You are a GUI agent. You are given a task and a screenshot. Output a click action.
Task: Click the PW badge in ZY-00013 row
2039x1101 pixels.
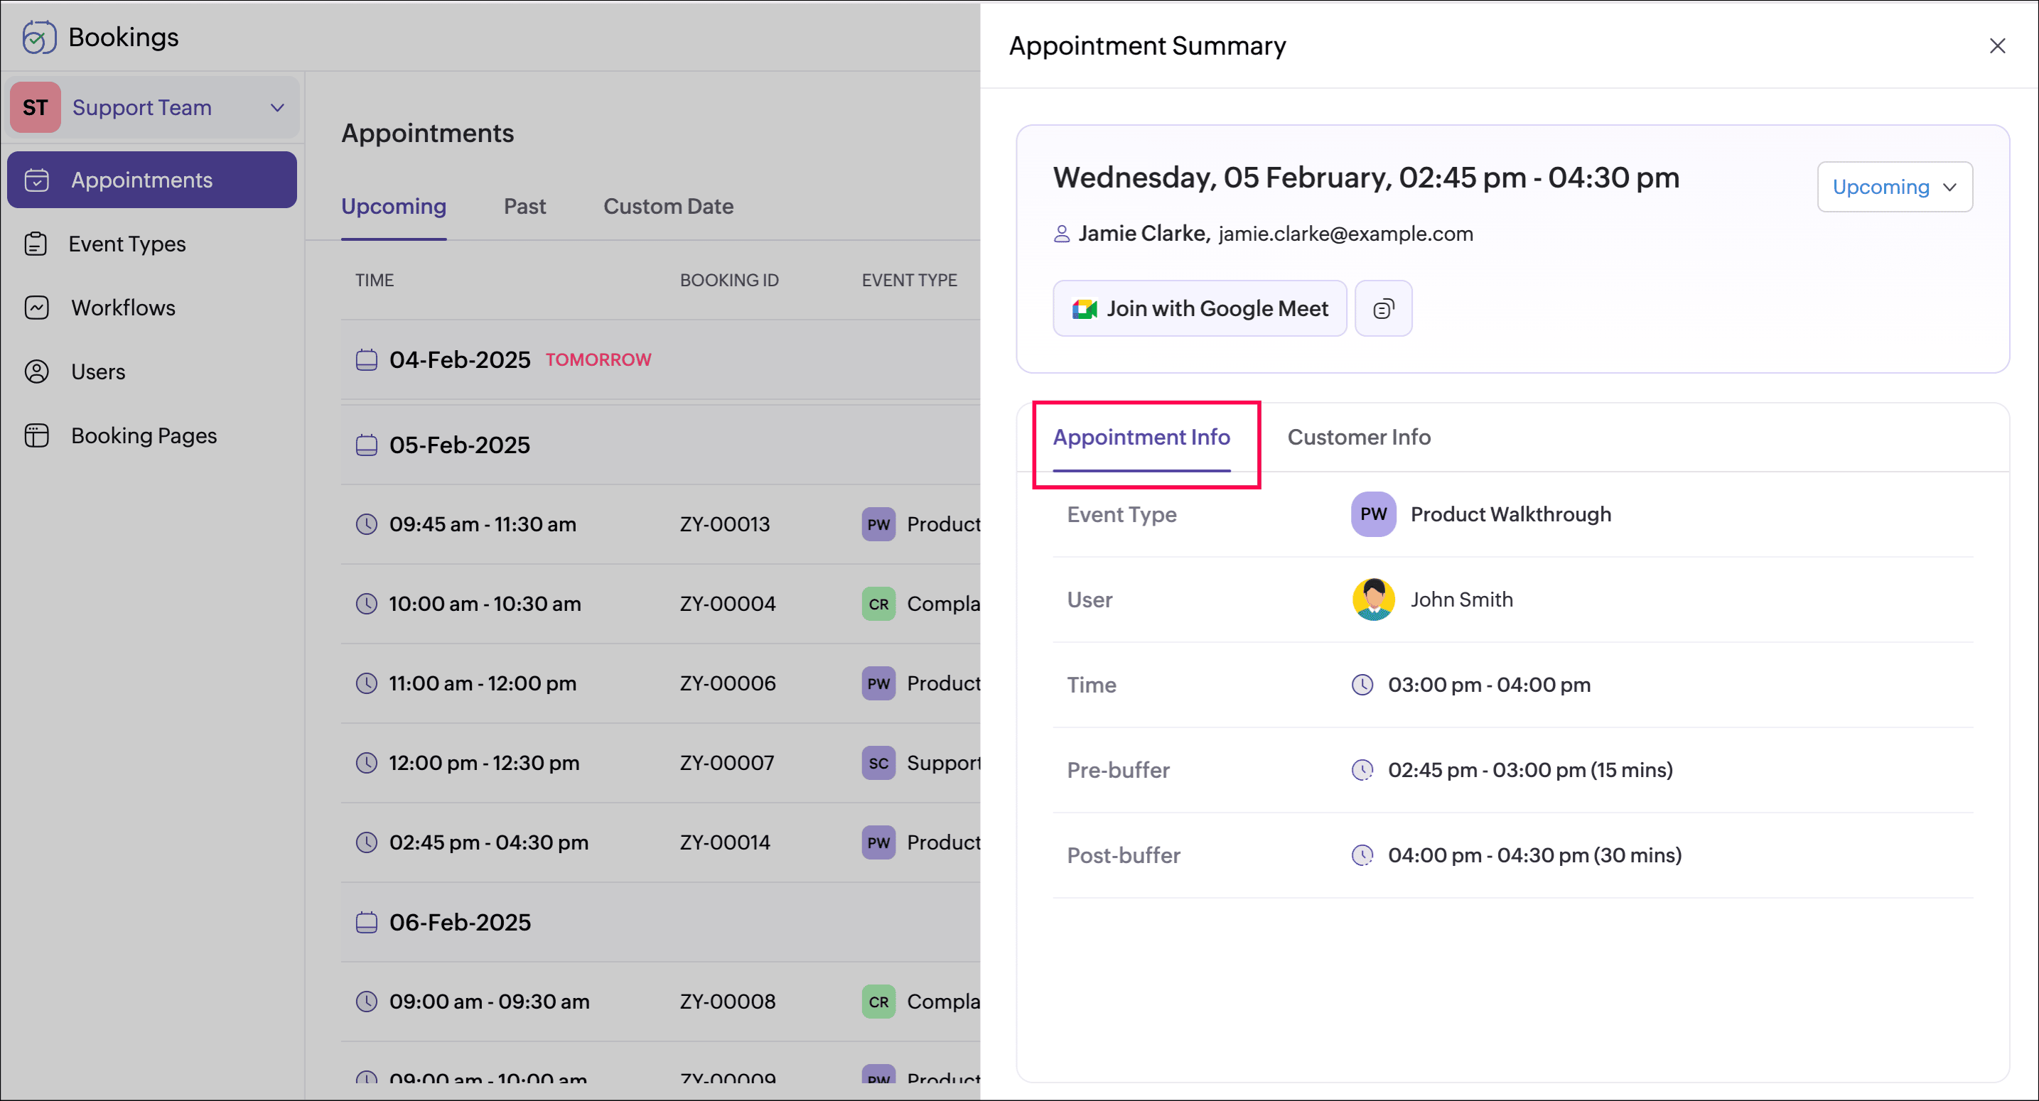878,524
